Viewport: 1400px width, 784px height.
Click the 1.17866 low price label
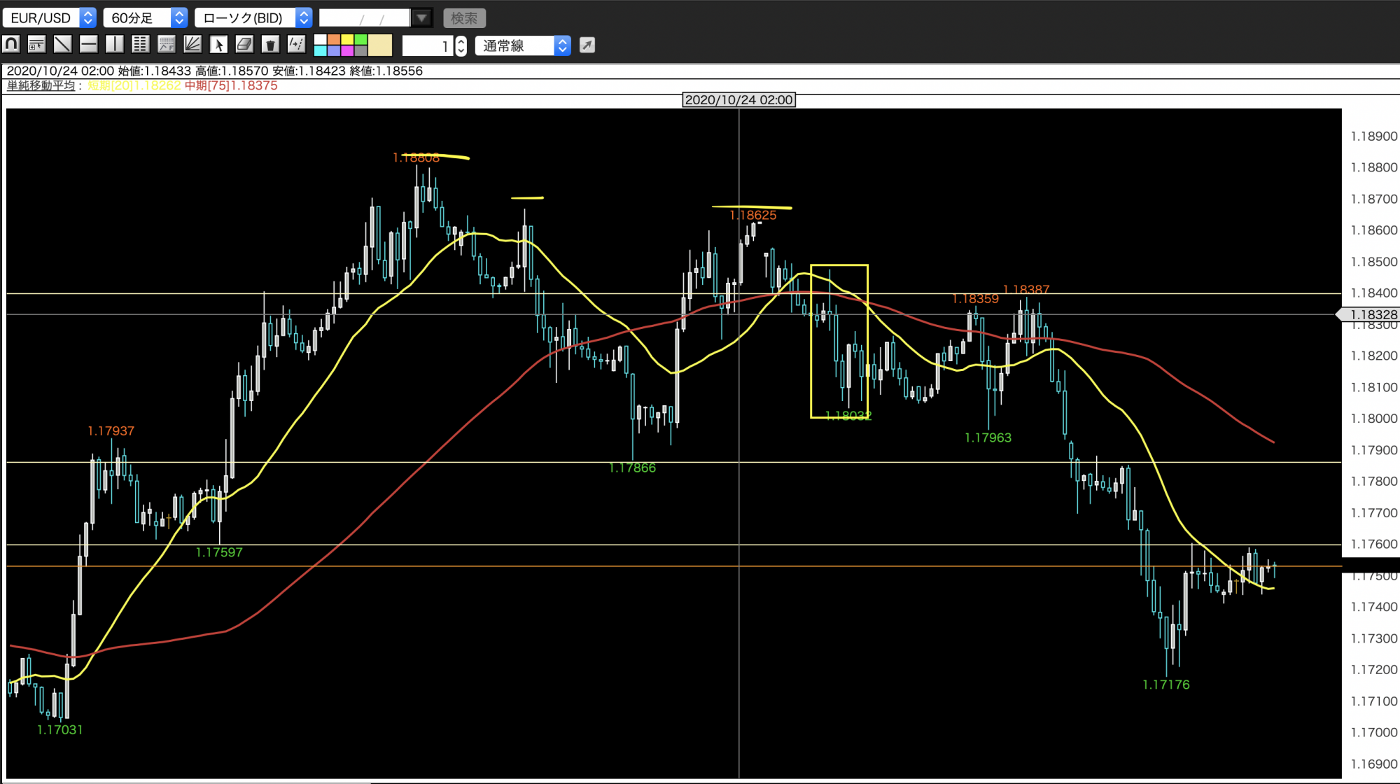pyautogui.click(x=632, y=468)
